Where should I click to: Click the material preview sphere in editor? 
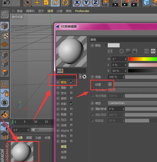pos(71,51)
